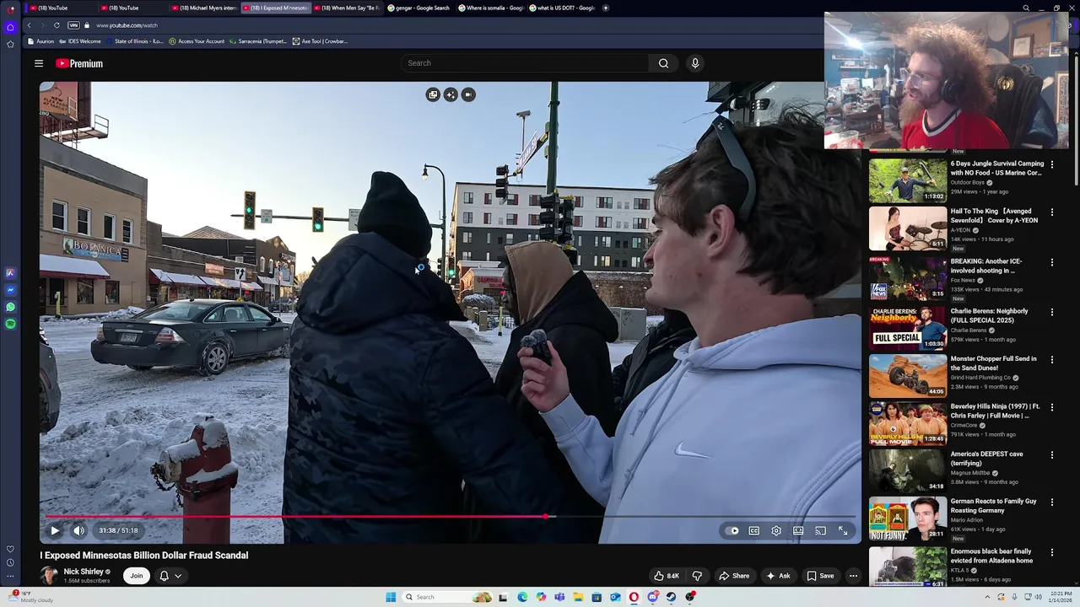This screenshot has width=1080, height=607.
Task: Open menu for Hail To The King video
Action: 1051,212
